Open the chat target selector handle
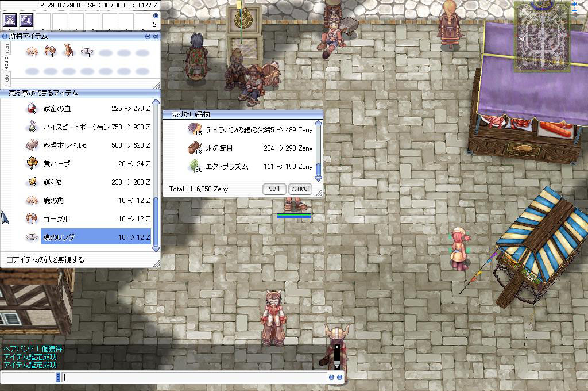The image size is (588, 391). pos(58,377)
